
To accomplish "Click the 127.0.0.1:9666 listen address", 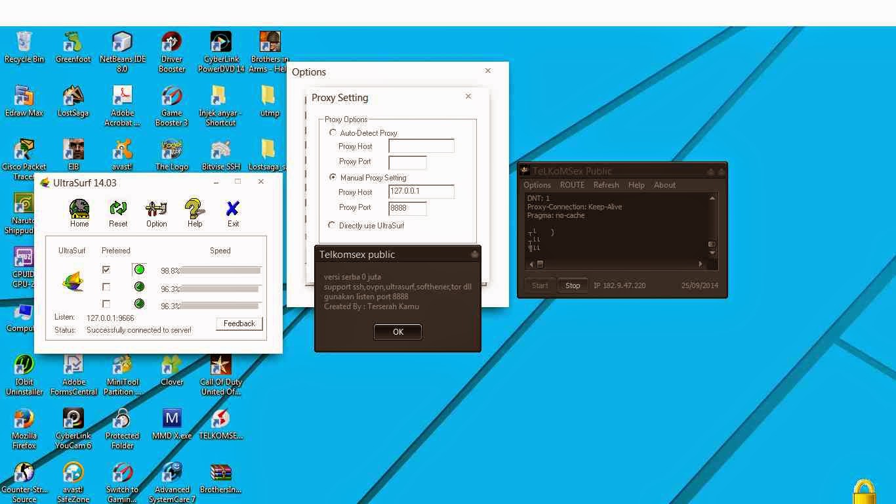I will (x=110, y=318).
